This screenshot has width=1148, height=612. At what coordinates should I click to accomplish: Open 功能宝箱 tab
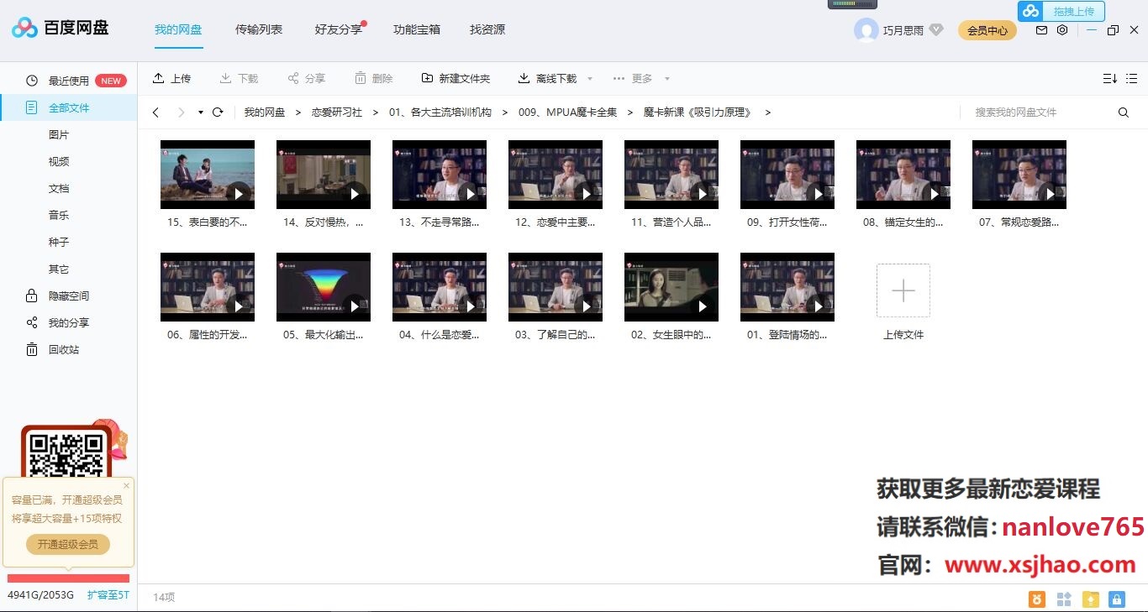[x=417, y=29]
